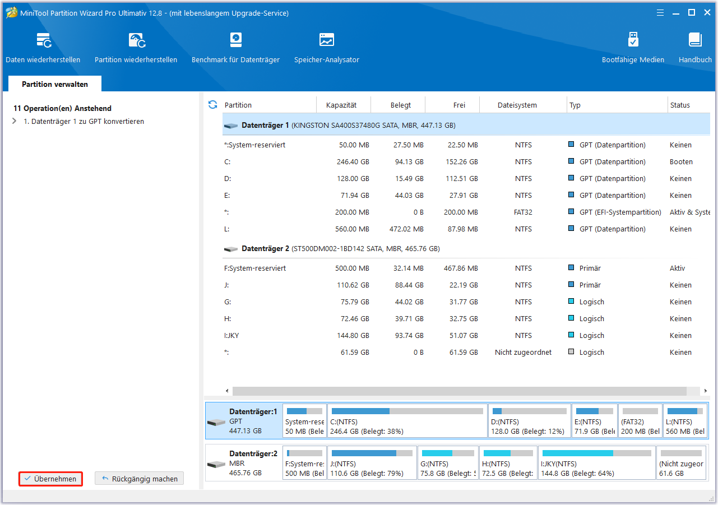Click disk icon in Datenträger:2 map panel
The height and width of the screenshot is (505, 718).
point(216,464)
